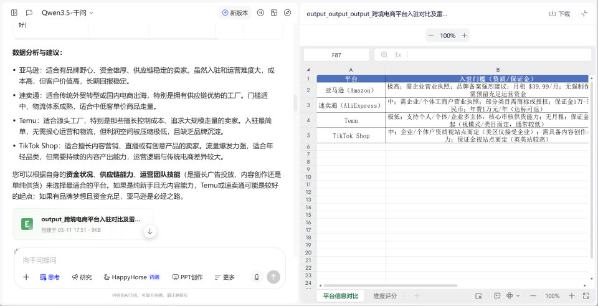The width and height of the screenshot is (598, 306).
Task: Select the PPT创作 option
Action: click(x=187, y=277)
